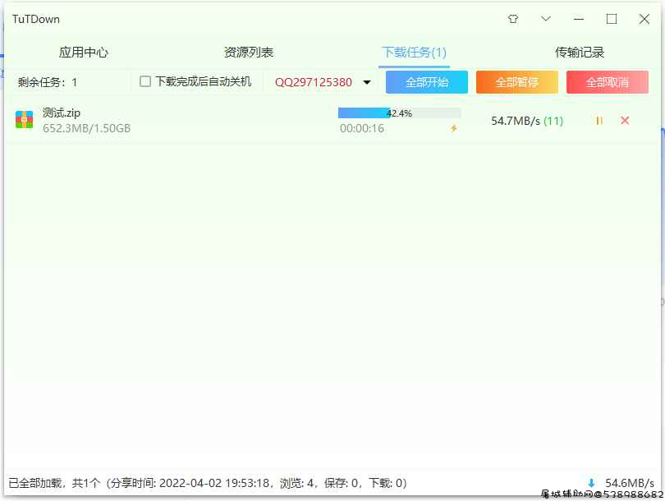This screenshot has height=501, width=665.
Task: Click the 00:00:16 remaining time
Action: coord(362,128)
